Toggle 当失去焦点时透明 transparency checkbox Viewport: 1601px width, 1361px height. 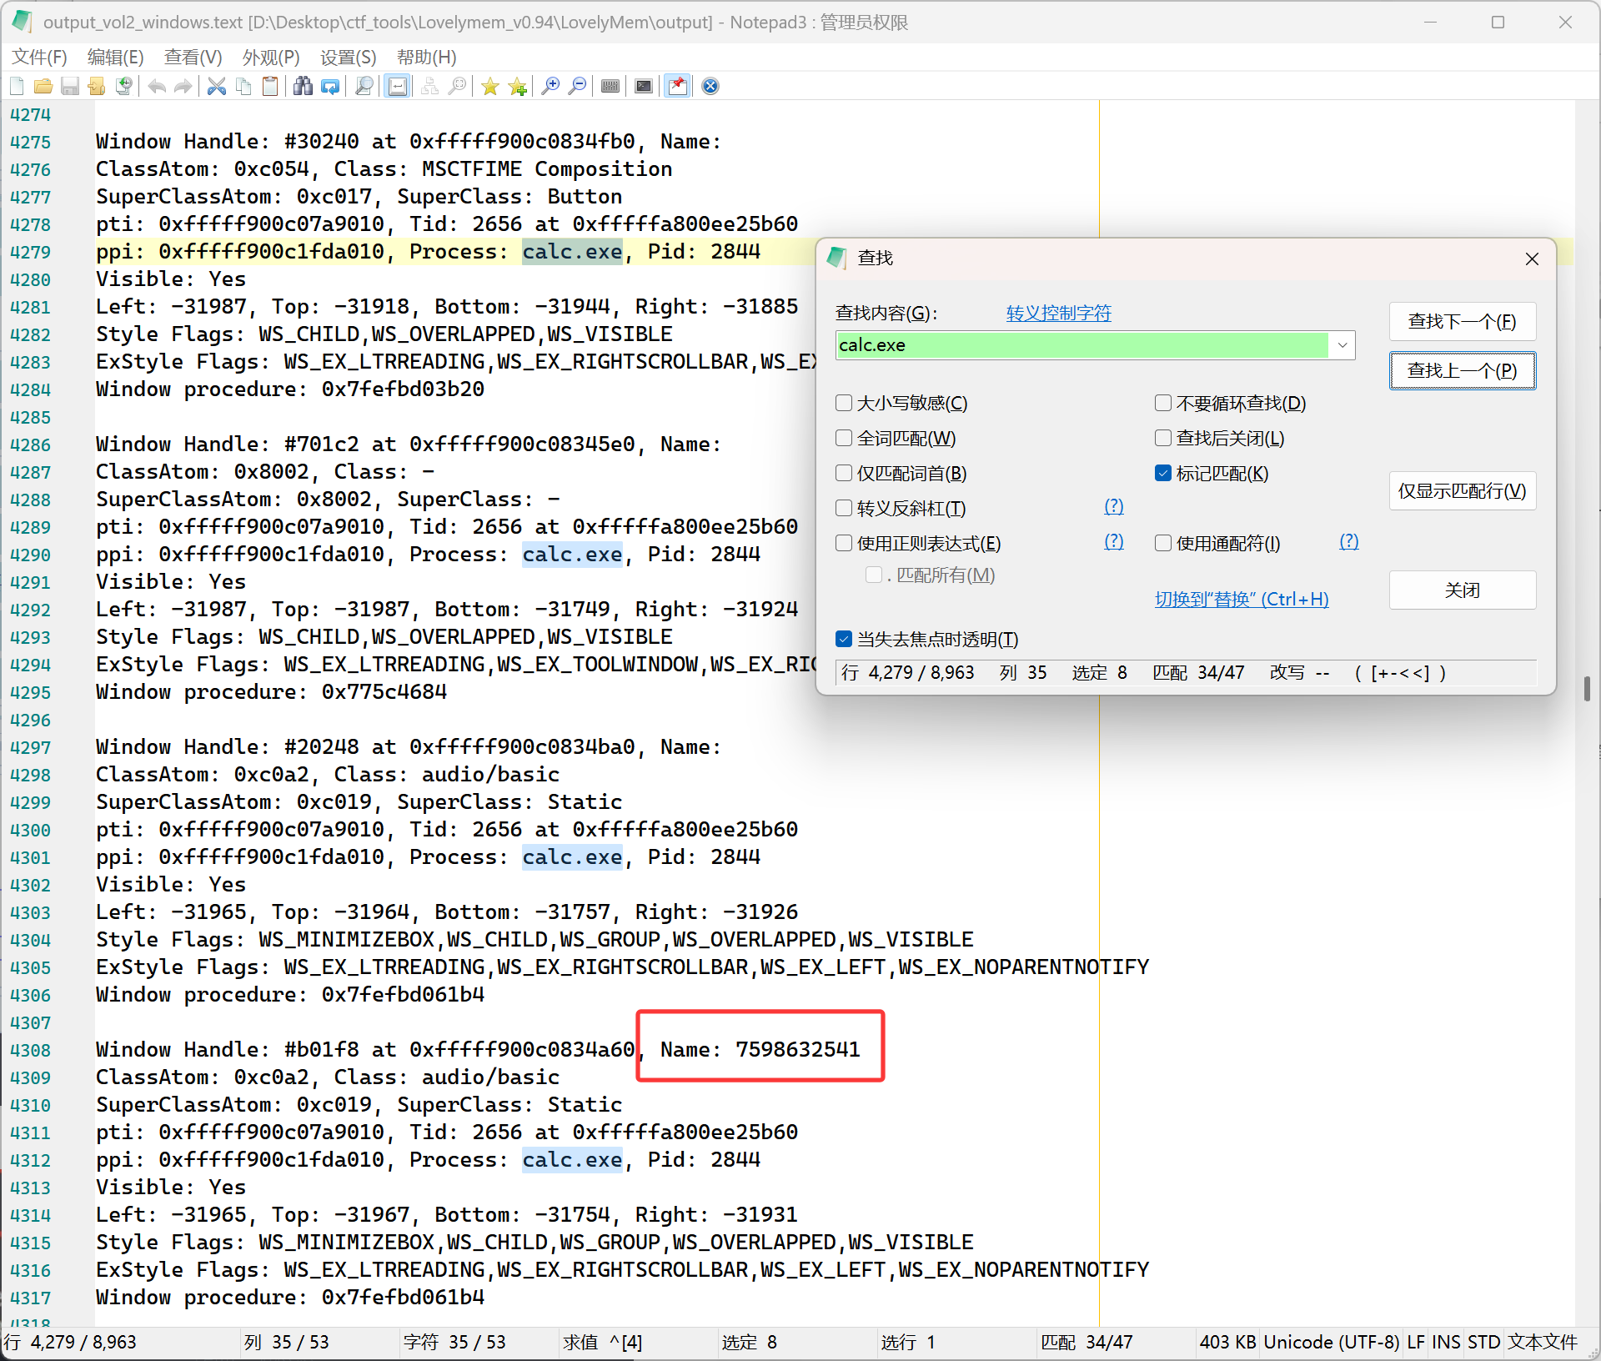click(x=844, y=640)
